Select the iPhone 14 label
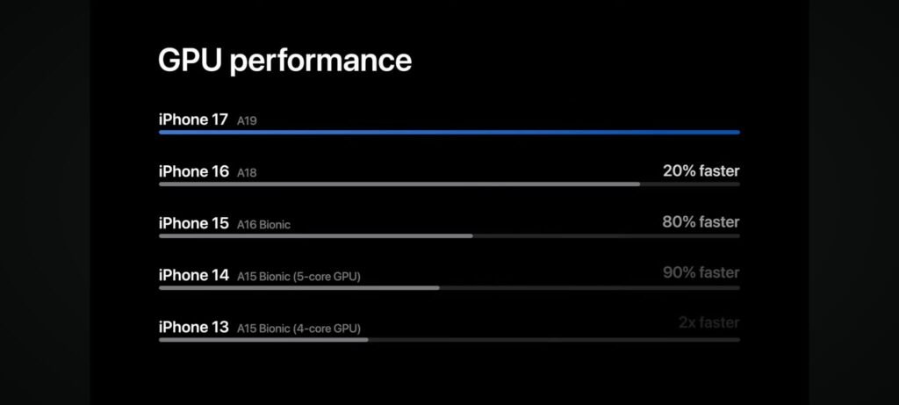Viewport: 899px width, 405px height. (x=194, y=275)
